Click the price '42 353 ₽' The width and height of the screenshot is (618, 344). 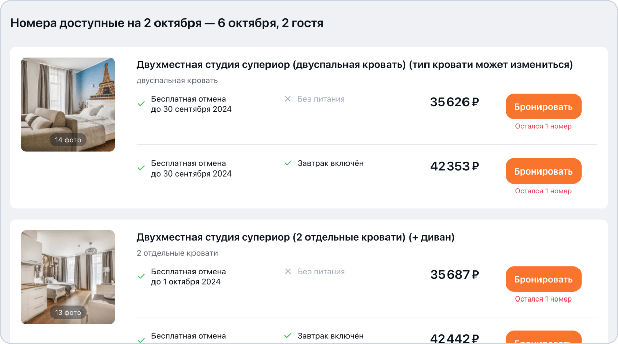[454, 166]
